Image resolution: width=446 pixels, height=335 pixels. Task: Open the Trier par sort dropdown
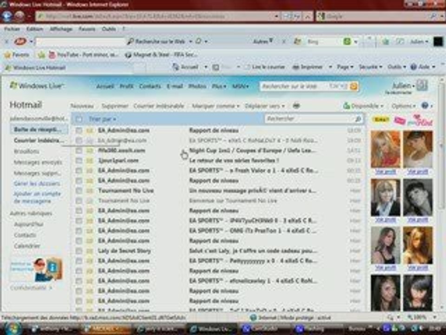coord(102,119)
